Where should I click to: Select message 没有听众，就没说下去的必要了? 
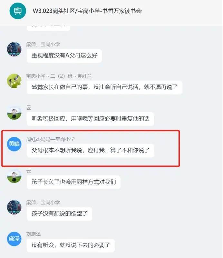click(x=71, y=245)
